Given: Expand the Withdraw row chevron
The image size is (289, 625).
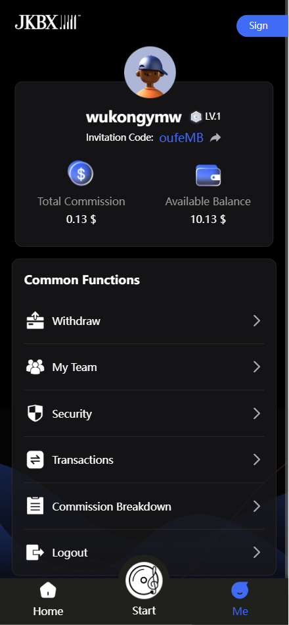Looking at the screenshot, I should [x=257, y=320].
